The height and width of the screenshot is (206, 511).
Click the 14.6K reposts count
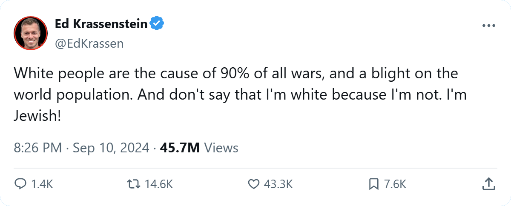[x=159, y=184]
